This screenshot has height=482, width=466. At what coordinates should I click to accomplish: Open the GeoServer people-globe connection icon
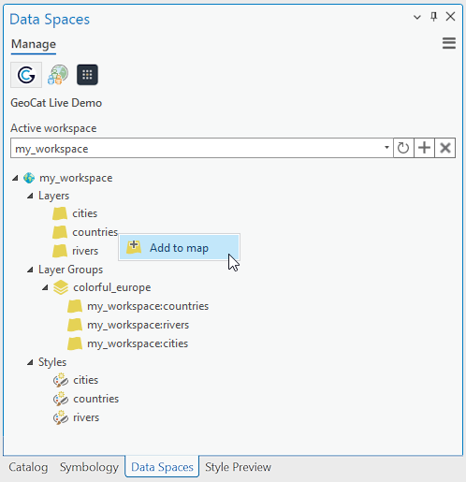(x=58, y=75)
